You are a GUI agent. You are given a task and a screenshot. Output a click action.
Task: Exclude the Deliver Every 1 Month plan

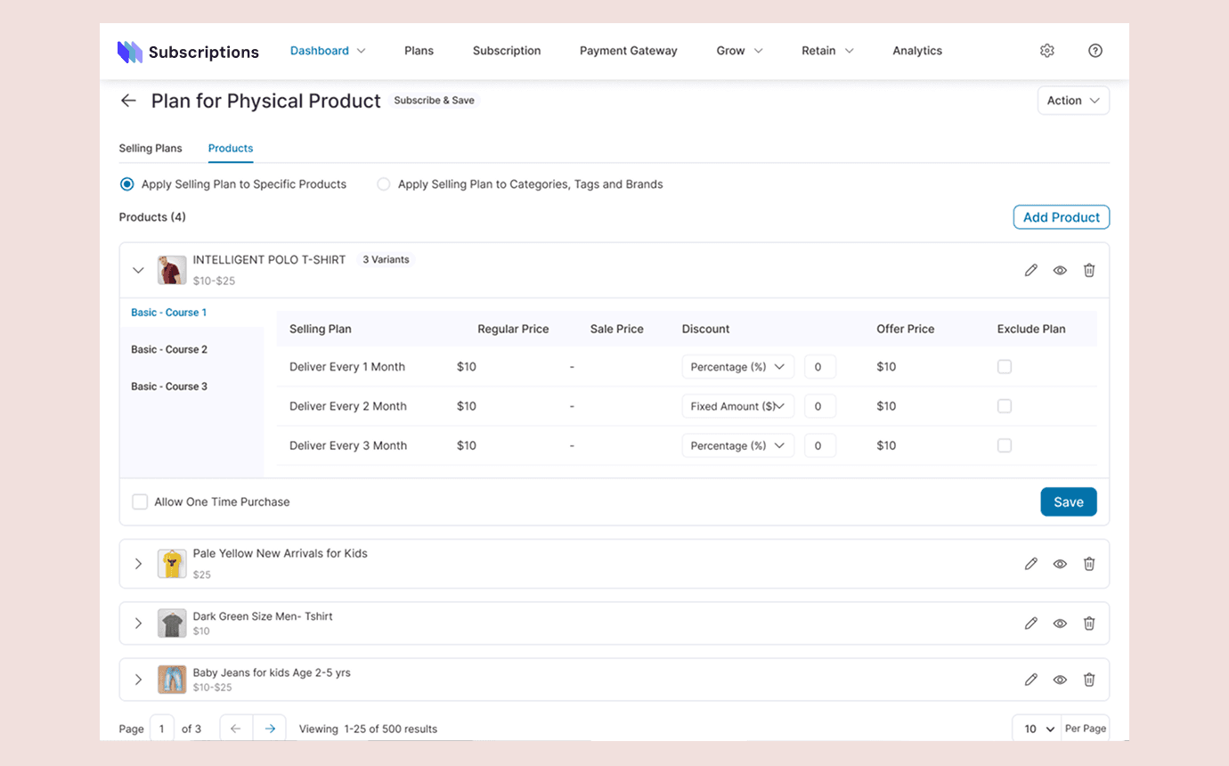(1005, 367)
